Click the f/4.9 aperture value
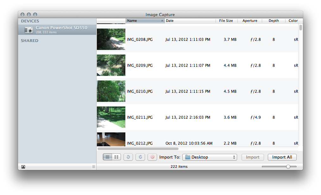Image resolution: width=321 pixels, height=195 pixels. pyautogui.click(x=256, y=117)
